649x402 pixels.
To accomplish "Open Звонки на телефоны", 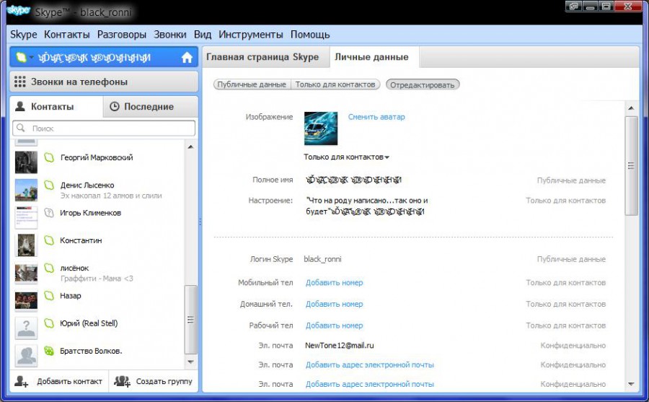I will pos(104,82).
